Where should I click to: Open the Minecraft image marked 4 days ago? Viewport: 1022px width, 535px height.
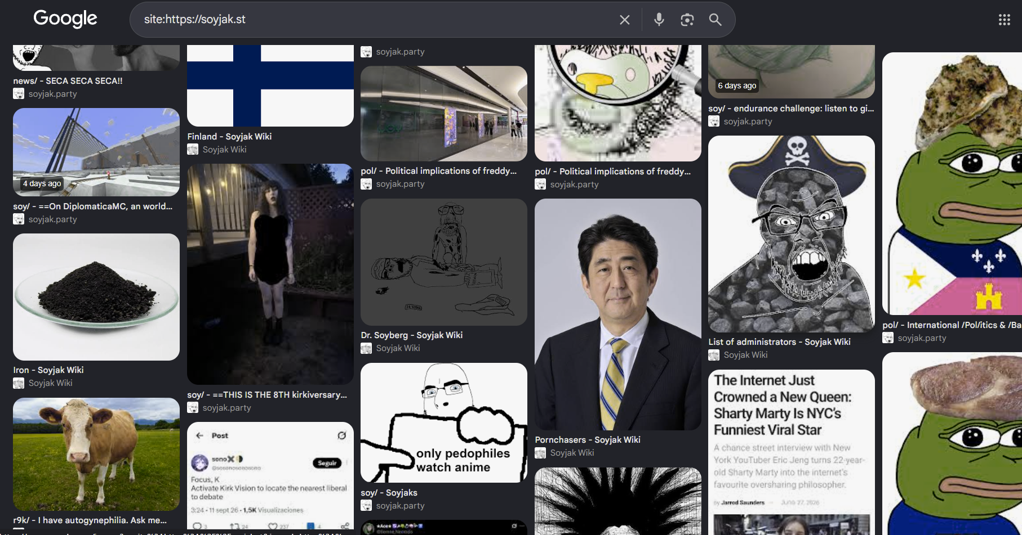click(x=96, y=152)
